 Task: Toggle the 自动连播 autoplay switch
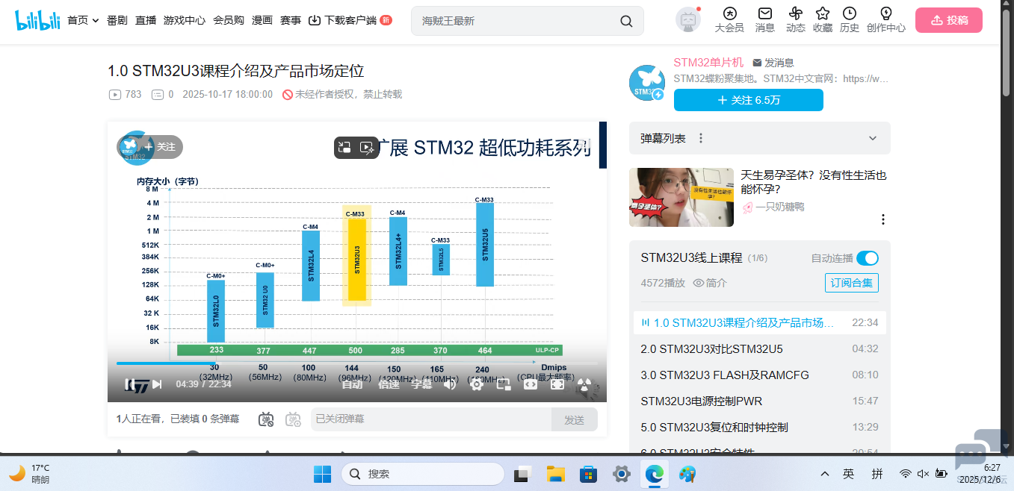click(x=867, y=258)
